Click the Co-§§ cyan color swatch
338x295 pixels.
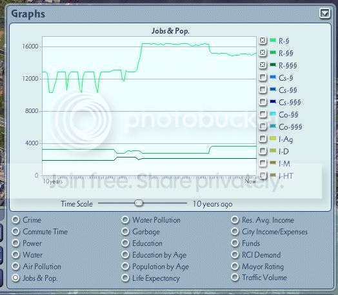coord(273,114)
